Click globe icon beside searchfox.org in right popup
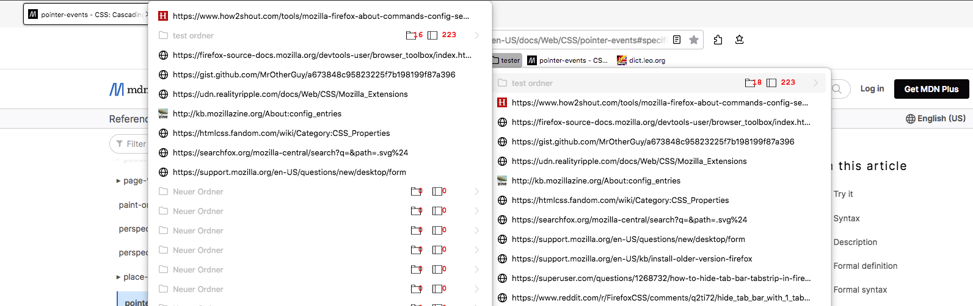Viewport: 973px width, 306px height. pos(502,219)
